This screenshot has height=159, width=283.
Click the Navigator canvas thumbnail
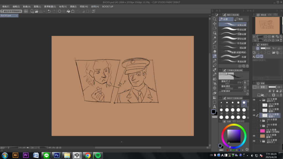(x=268, y=25)
